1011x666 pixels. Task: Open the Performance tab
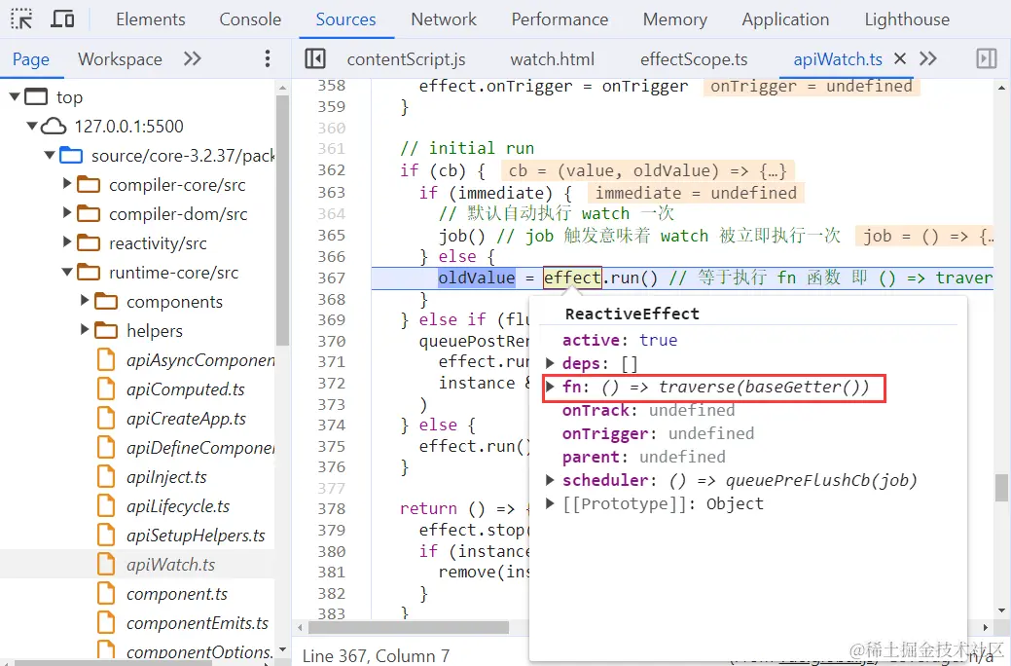coord(560,19)
